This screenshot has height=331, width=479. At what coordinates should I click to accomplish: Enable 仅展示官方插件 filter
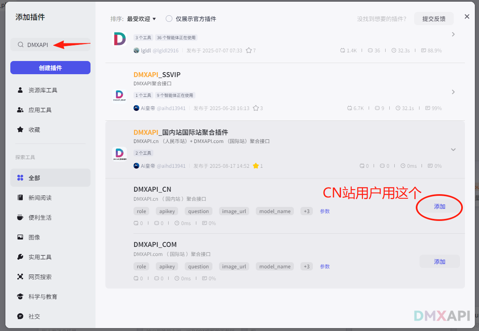pyautogui.click(x=168, y=19)
